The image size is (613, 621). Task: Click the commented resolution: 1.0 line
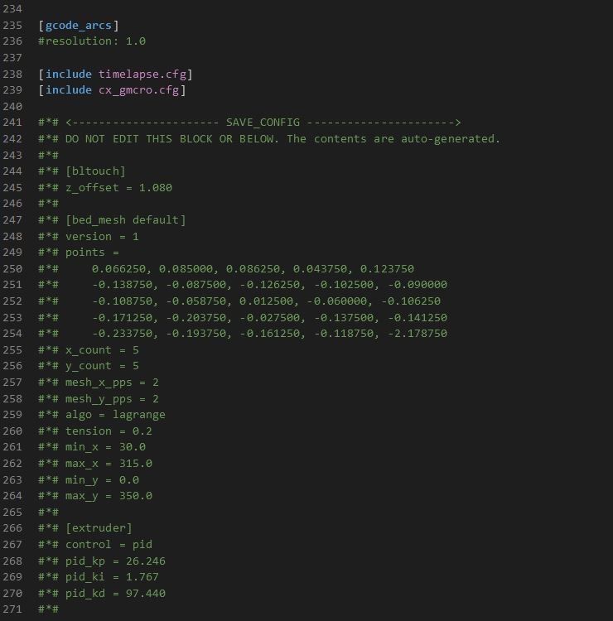[x=92, y=41]
